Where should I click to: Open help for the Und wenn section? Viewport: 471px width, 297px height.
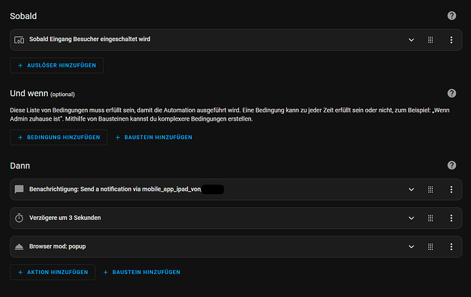pos(451,93)
